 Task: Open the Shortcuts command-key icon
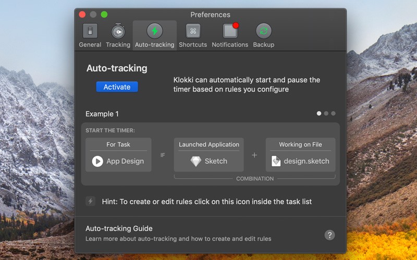click(x=193, y=31)
